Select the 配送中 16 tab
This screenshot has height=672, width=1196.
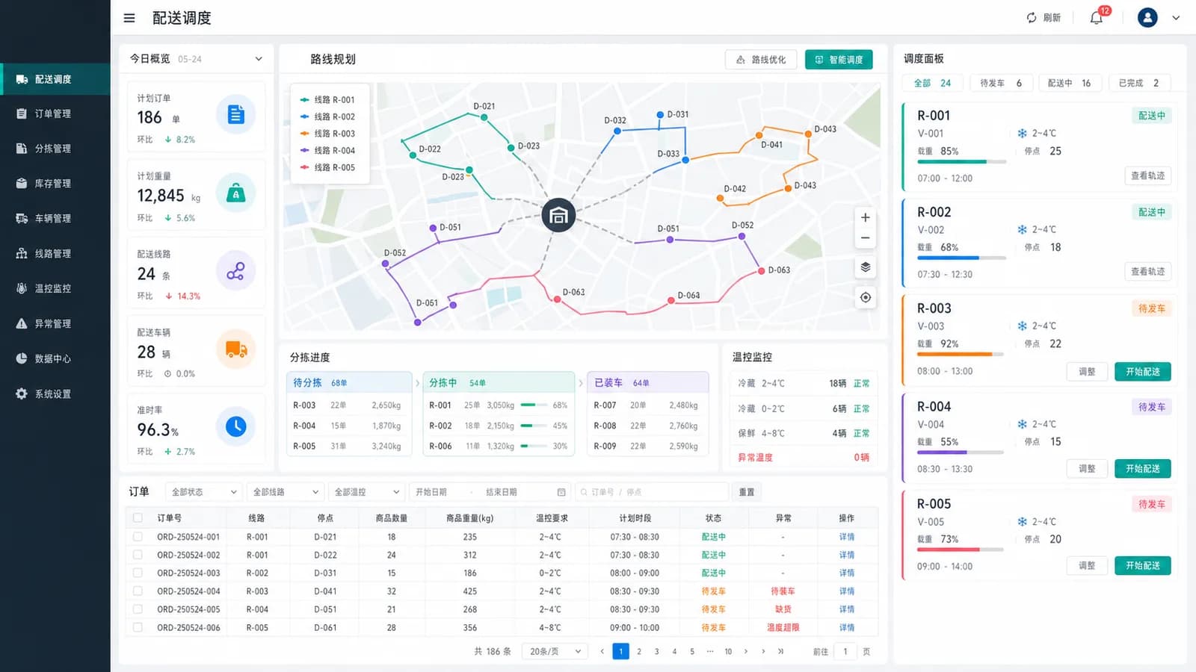pos(1069,83)
